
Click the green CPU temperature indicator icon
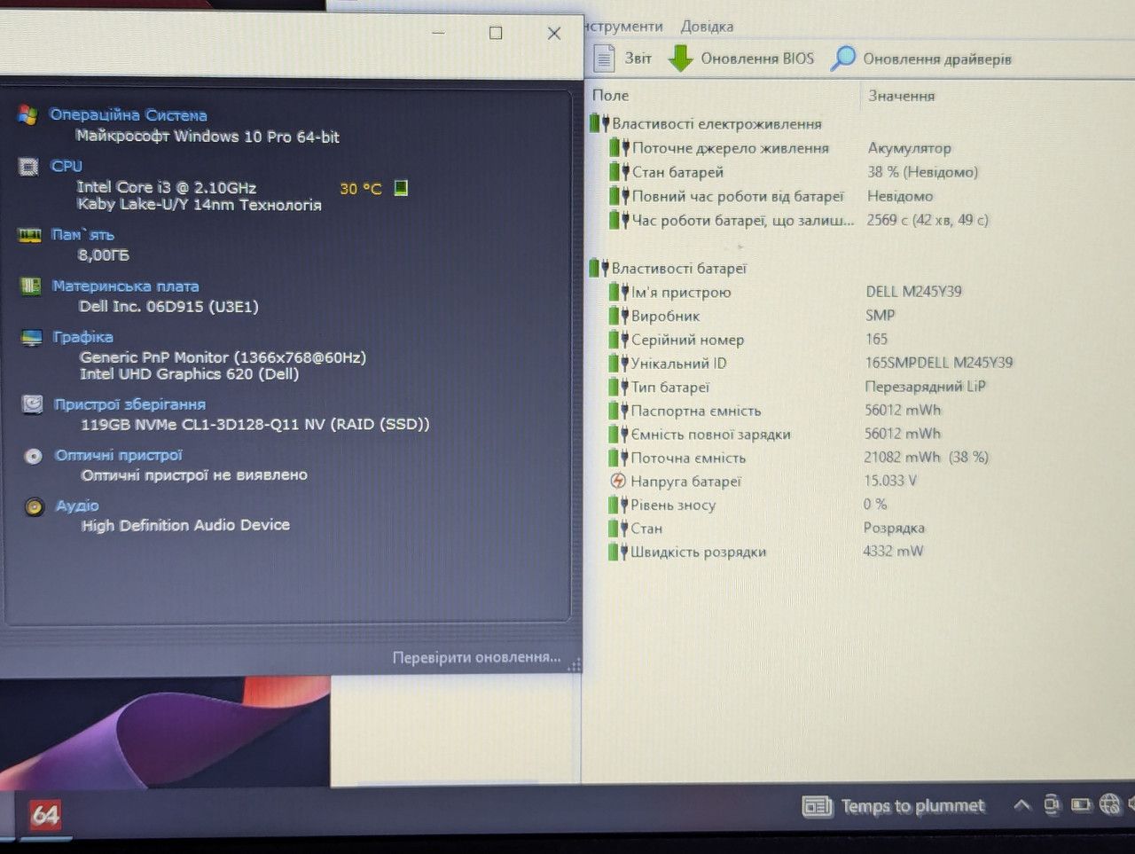tap(401, 188)
